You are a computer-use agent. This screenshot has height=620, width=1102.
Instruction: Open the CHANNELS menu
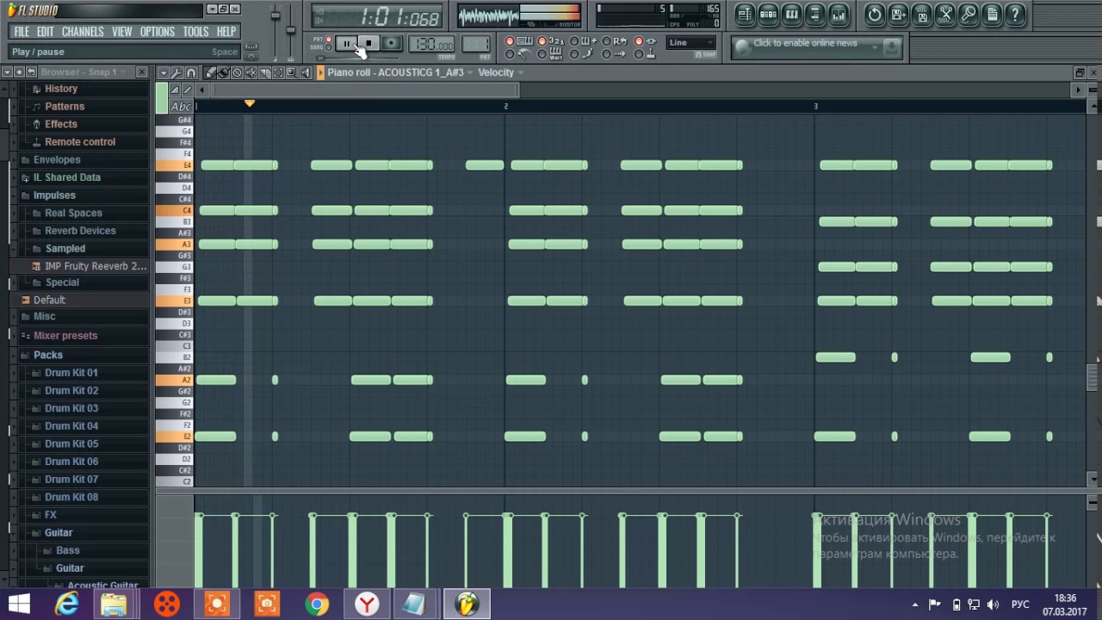point(83,31)
